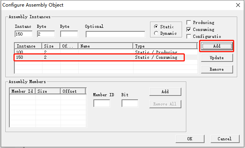The height and width of the screenshot is (148, 245).
Task: Click the Static / Consuming type cell
Action: pos(156,57)
